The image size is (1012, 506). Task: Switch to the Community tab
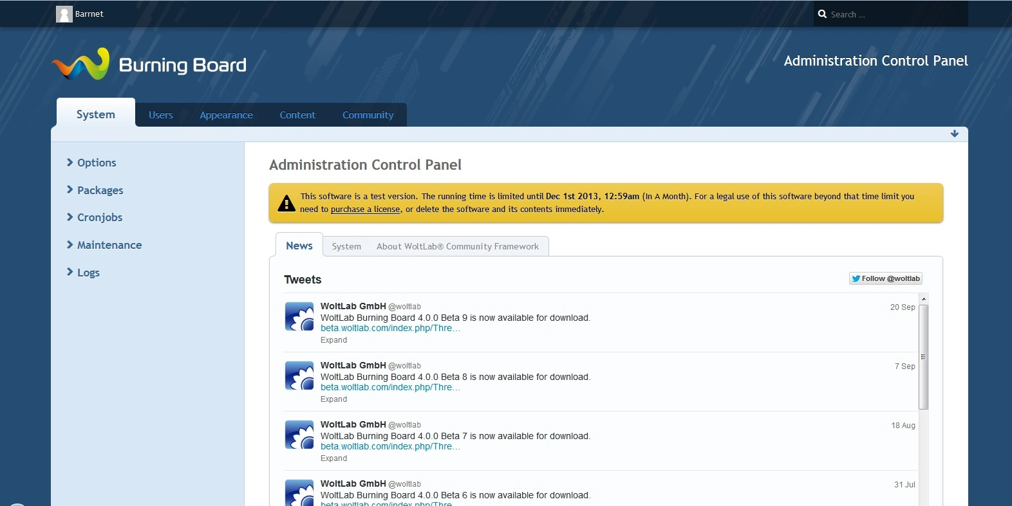coord(368,115)
